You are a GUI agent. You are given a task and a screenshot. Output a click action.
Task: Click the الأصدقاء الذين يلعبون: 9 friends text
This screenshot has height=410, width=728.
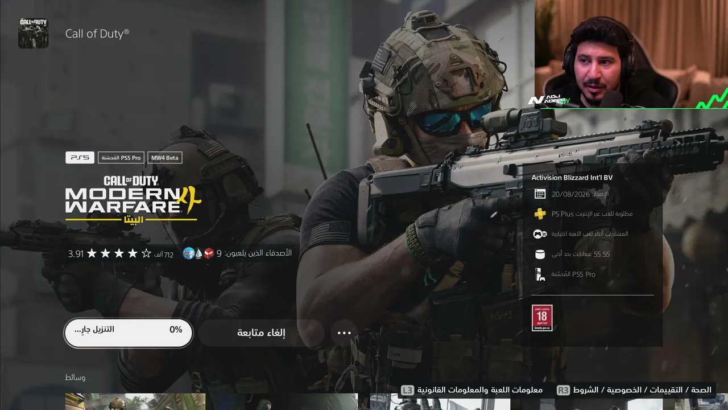[x=254, y=253]
